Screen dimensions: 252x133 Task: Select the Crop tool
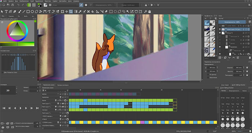pyautogui.click(x=71, y=12)
